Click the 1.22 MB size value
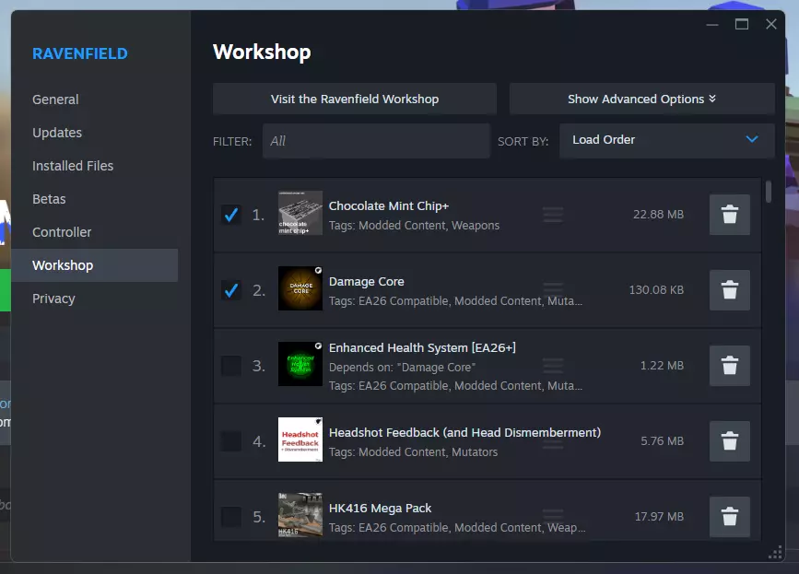799x574 pixels. [x=662, y=366]
